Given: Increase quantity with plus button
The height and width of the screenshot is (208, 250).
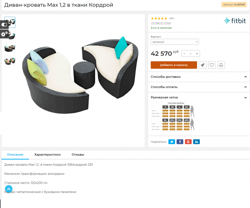Looking at the screenshot, I should pyautogui.click(x=197, y=54).
